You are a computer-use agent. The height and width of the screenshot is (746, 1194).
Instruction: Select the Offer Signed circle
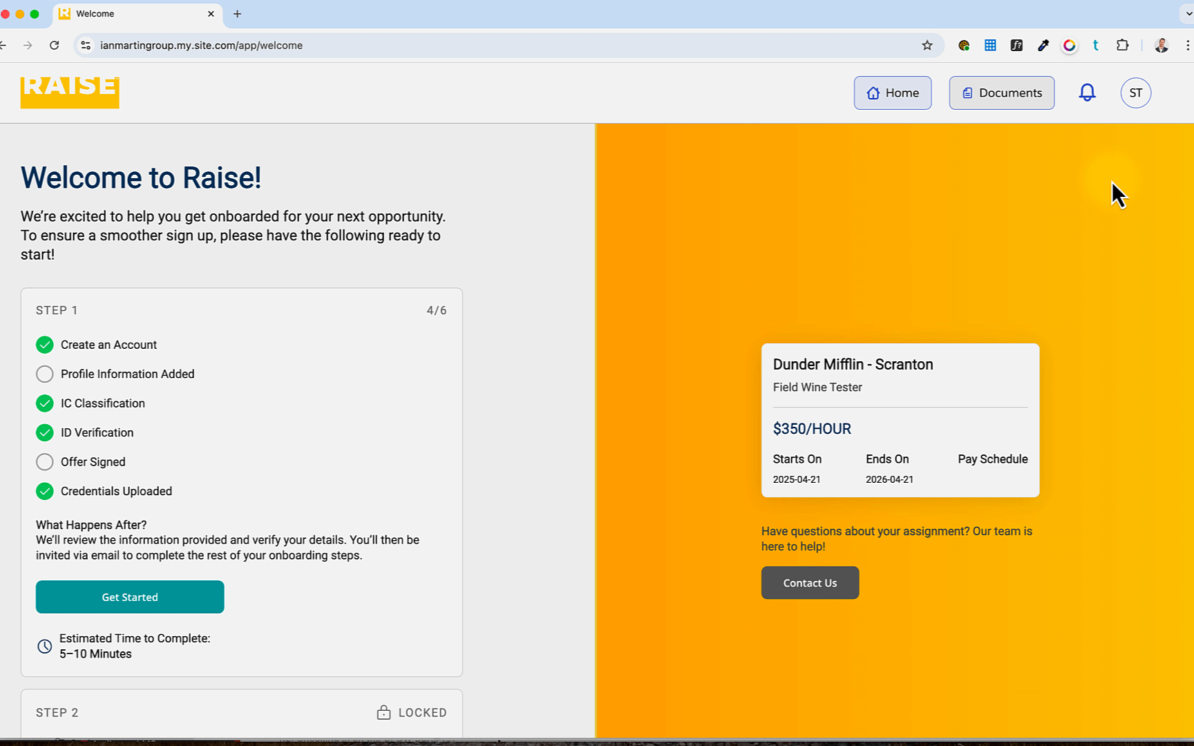tap(45, 461)
